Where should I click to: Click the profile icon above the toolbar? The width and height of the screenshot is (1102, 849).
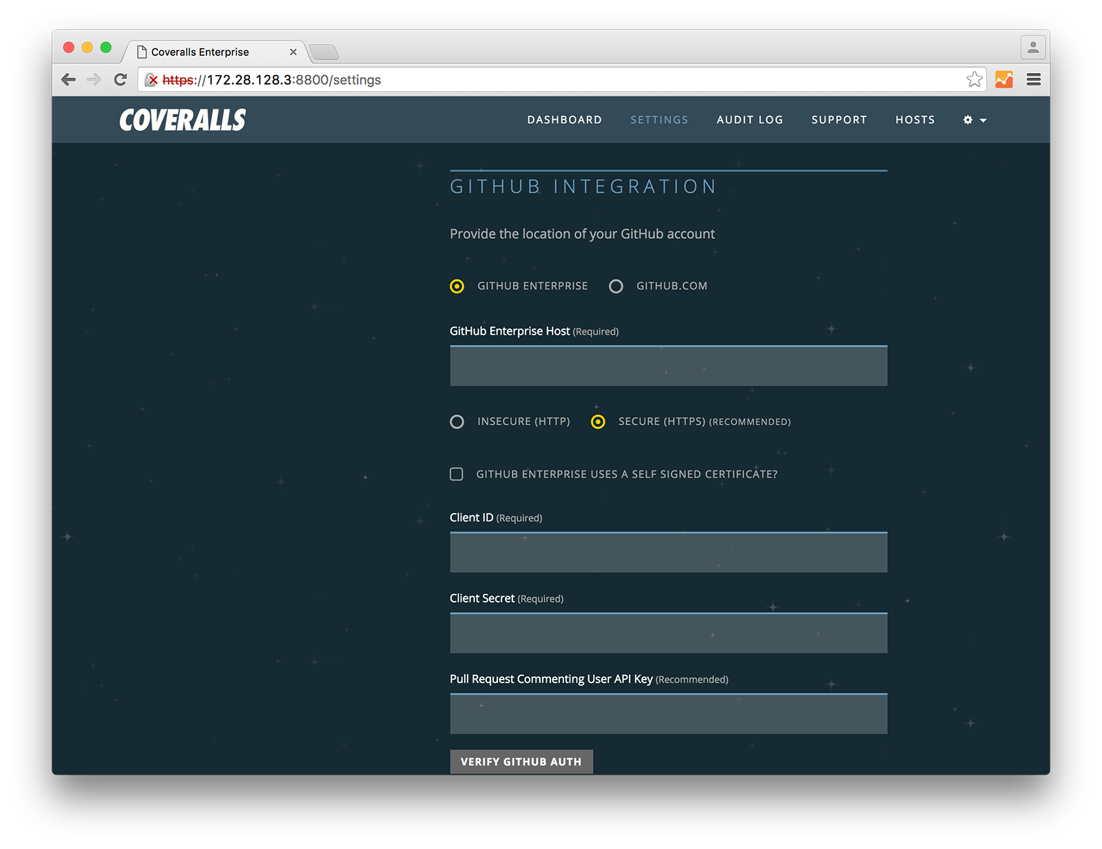point(1032,48)
